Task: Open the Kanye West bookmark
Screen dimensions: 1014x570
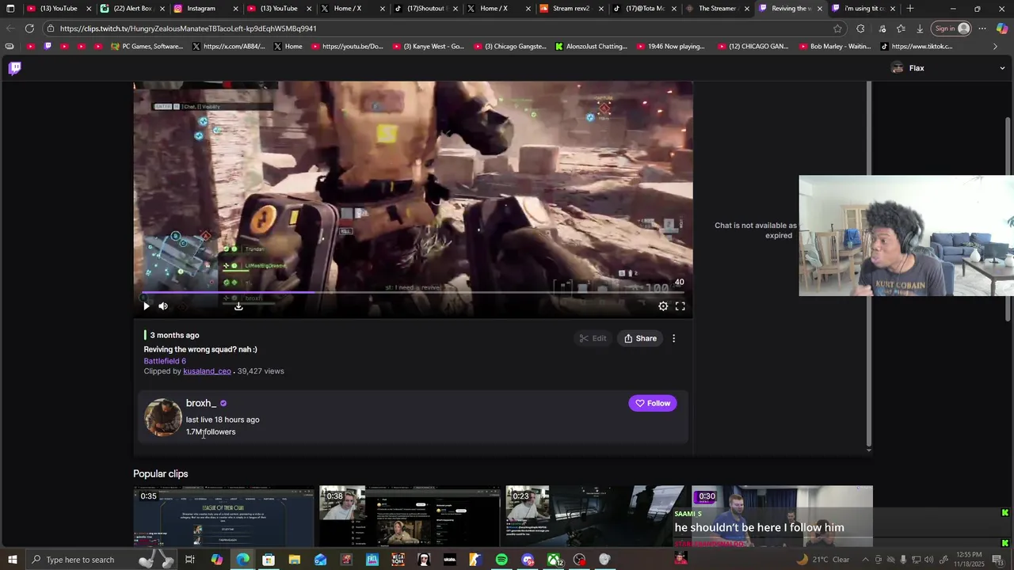Action: click(x=428, y=47)
